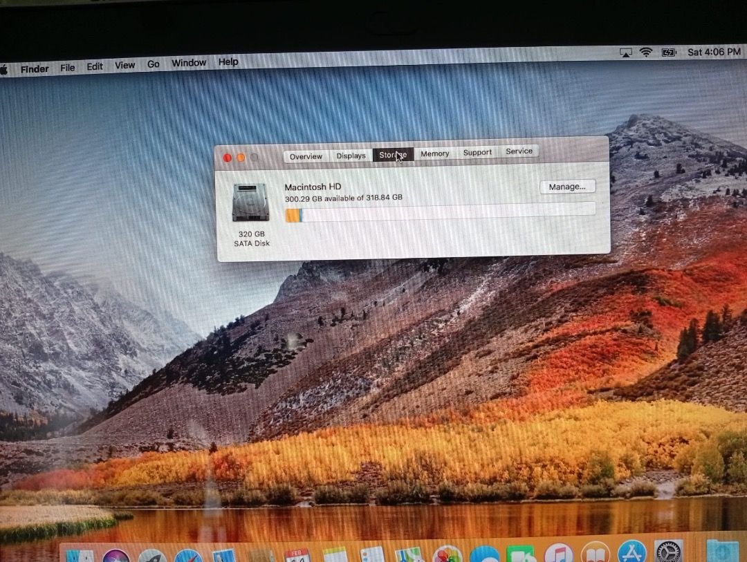
Task: Open Mail from the Dock
Action: point(223,556)
